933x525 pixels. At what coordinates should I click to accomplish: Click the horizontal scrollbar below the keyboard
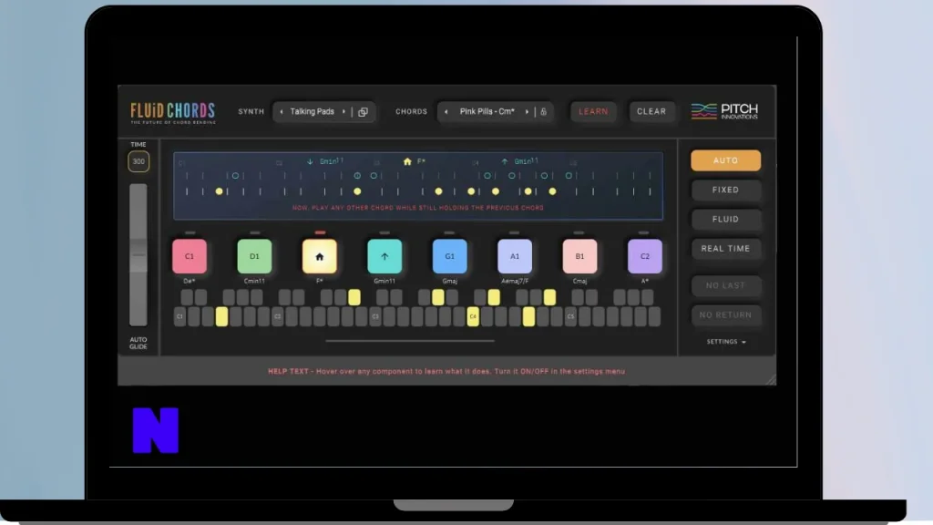click(410, 341)
